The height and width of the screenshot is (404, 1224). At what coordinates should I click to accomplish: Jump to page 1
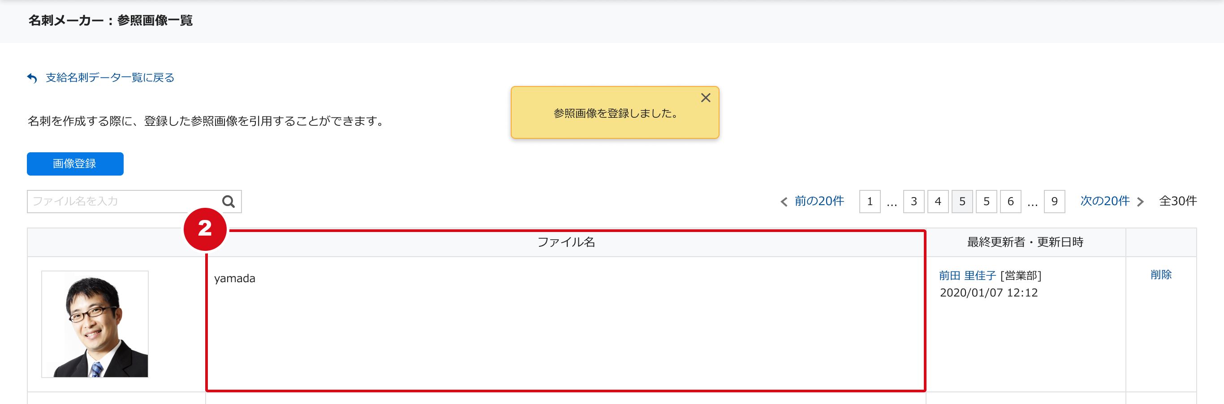click(870, 202)
